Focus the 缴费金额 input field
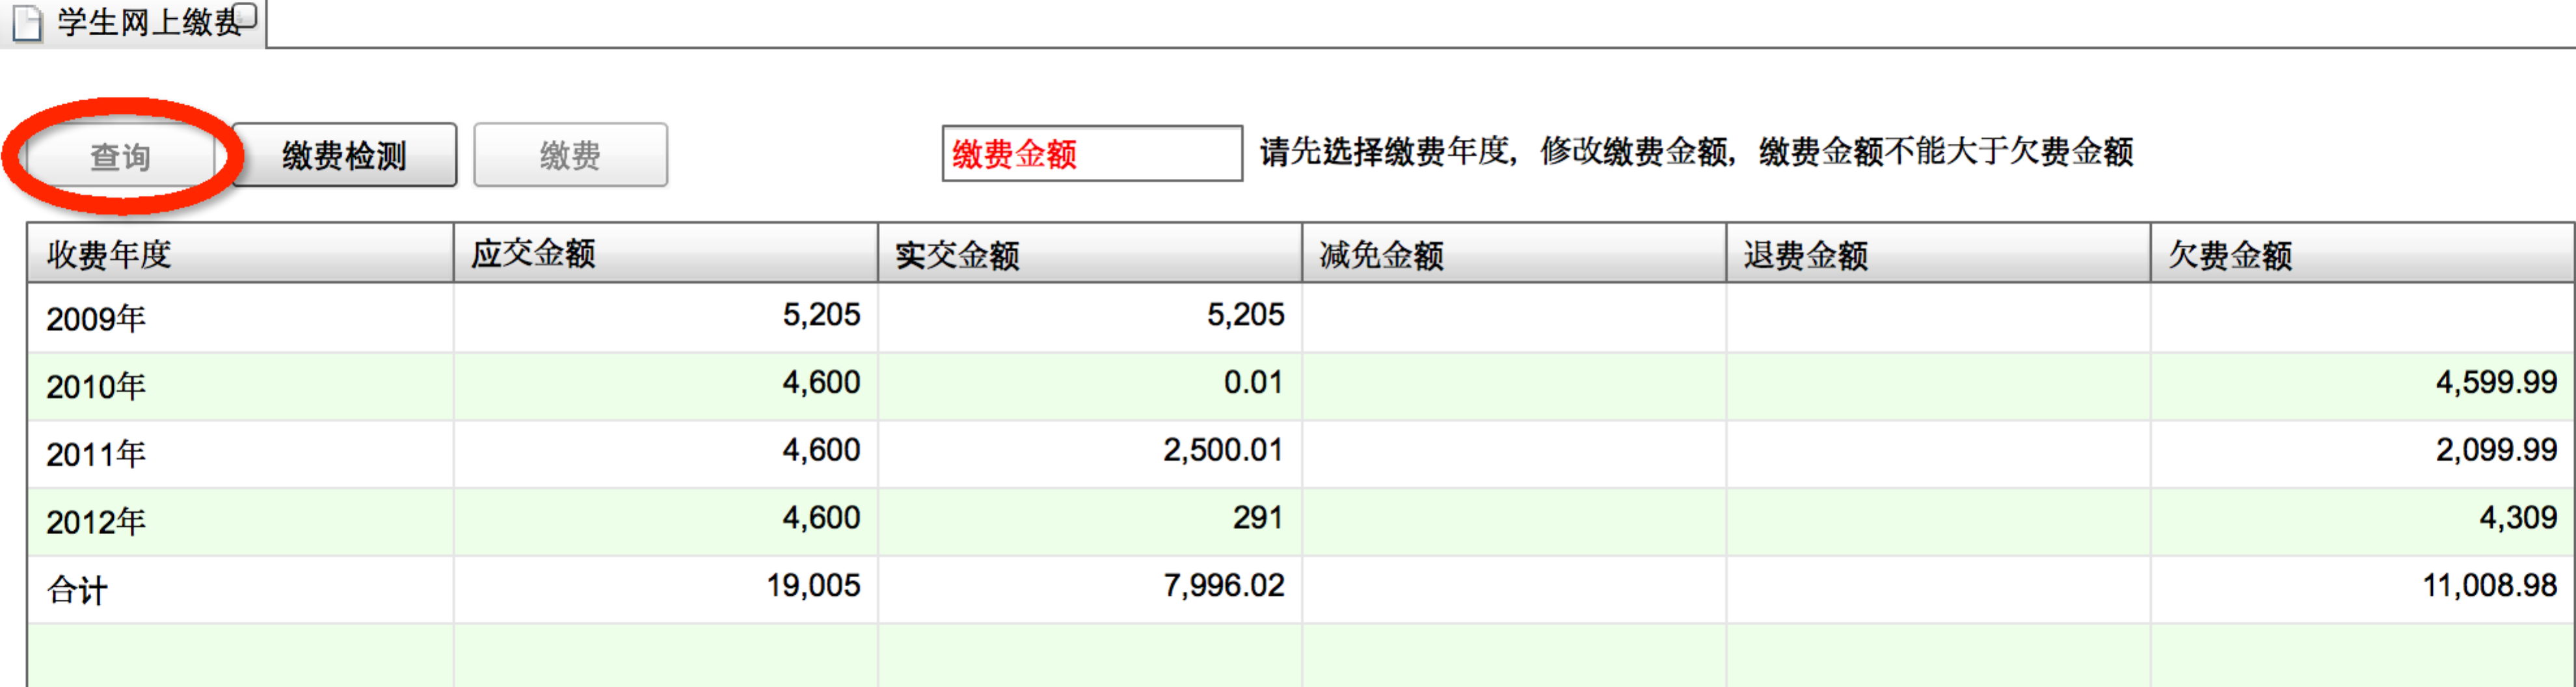 (x=1091, y=154)
